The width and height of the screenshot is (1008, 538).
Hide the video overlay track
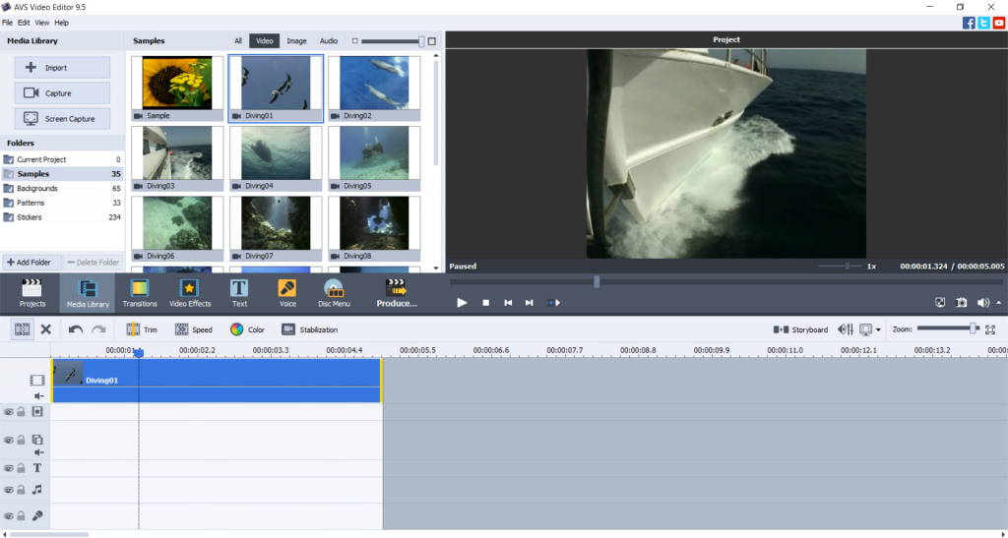(x=8, y=440)
